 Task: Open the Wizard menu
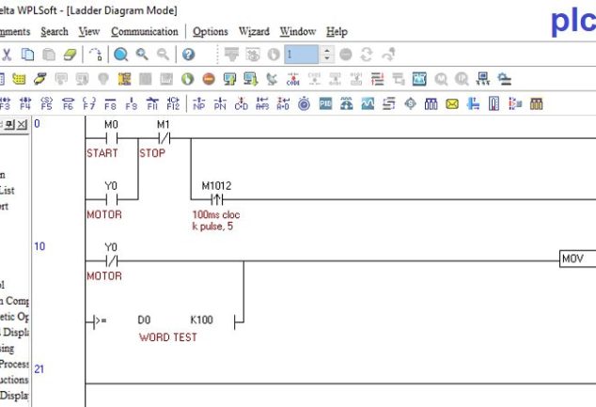[254, 32]
